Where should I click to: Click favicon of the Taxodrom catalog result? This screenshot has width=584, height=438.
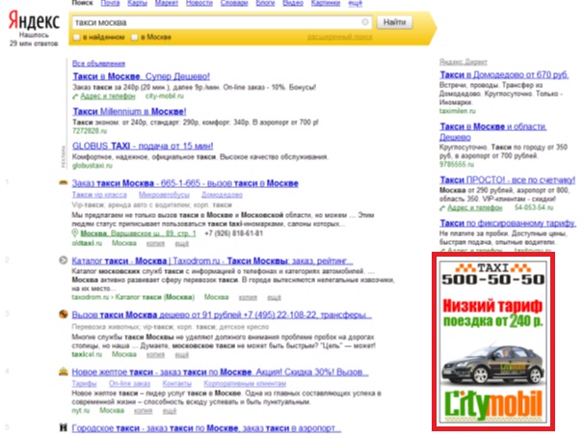point(64,260)
